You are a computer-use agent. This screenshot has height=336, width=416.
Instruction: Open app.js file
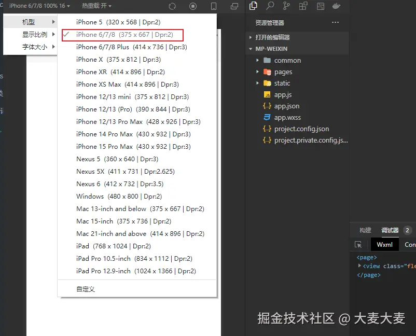click(297, 95)
